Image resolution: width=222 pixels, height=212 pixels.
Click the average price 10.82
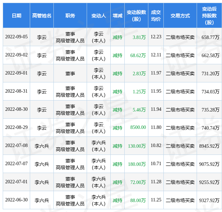pyautogui.click(x=156, y=145)
